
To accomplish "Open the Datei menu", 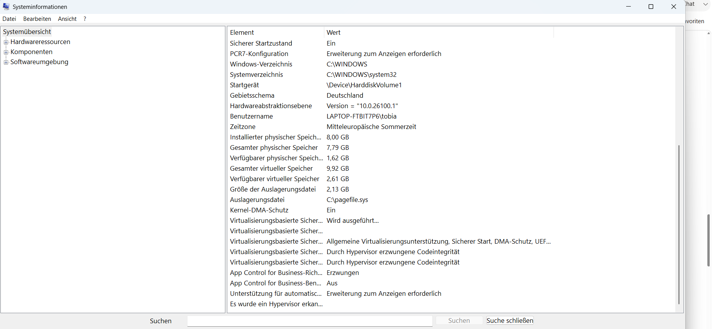I will [9, 19].
